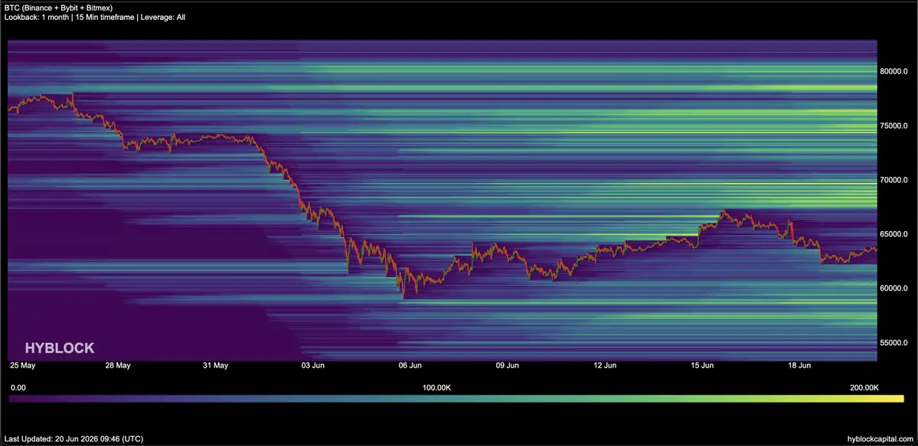
Task: Select the 60000.0 price axis label
Action: [893, 288]
